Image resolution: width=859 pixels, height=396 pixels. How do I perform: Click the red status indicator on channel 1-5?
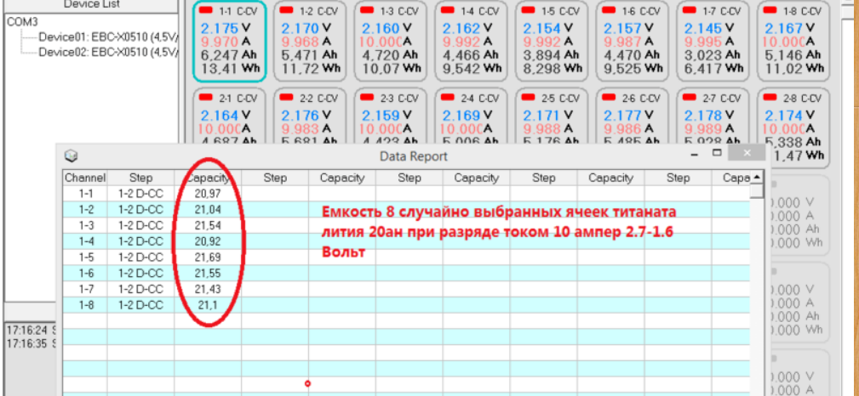[x=528, y=12]
